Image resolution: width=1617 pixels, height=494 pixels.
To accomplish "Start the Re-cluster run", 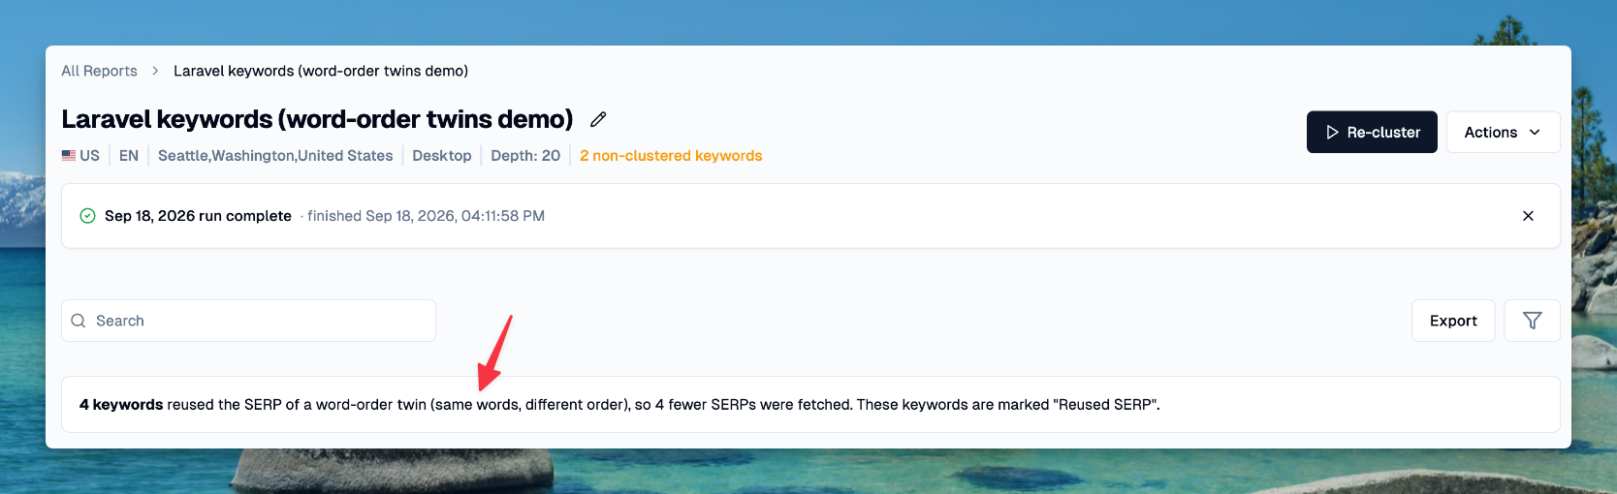I will (1372, 132).
